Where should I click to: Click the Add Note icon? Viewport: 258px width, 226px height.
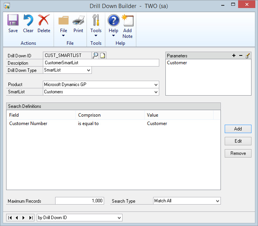click(x=127, y=20)
